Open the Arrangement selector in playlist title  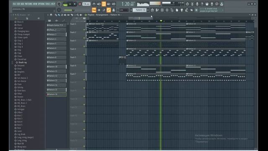click(x=102, y=15)
